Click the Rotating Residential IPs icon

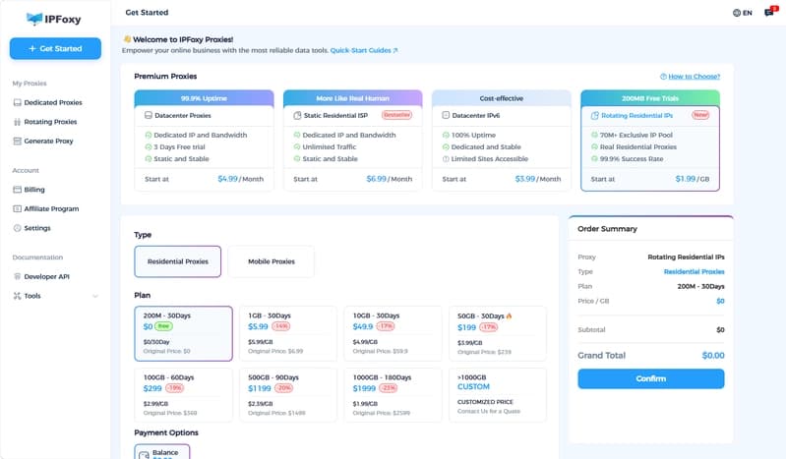[594, 115]
